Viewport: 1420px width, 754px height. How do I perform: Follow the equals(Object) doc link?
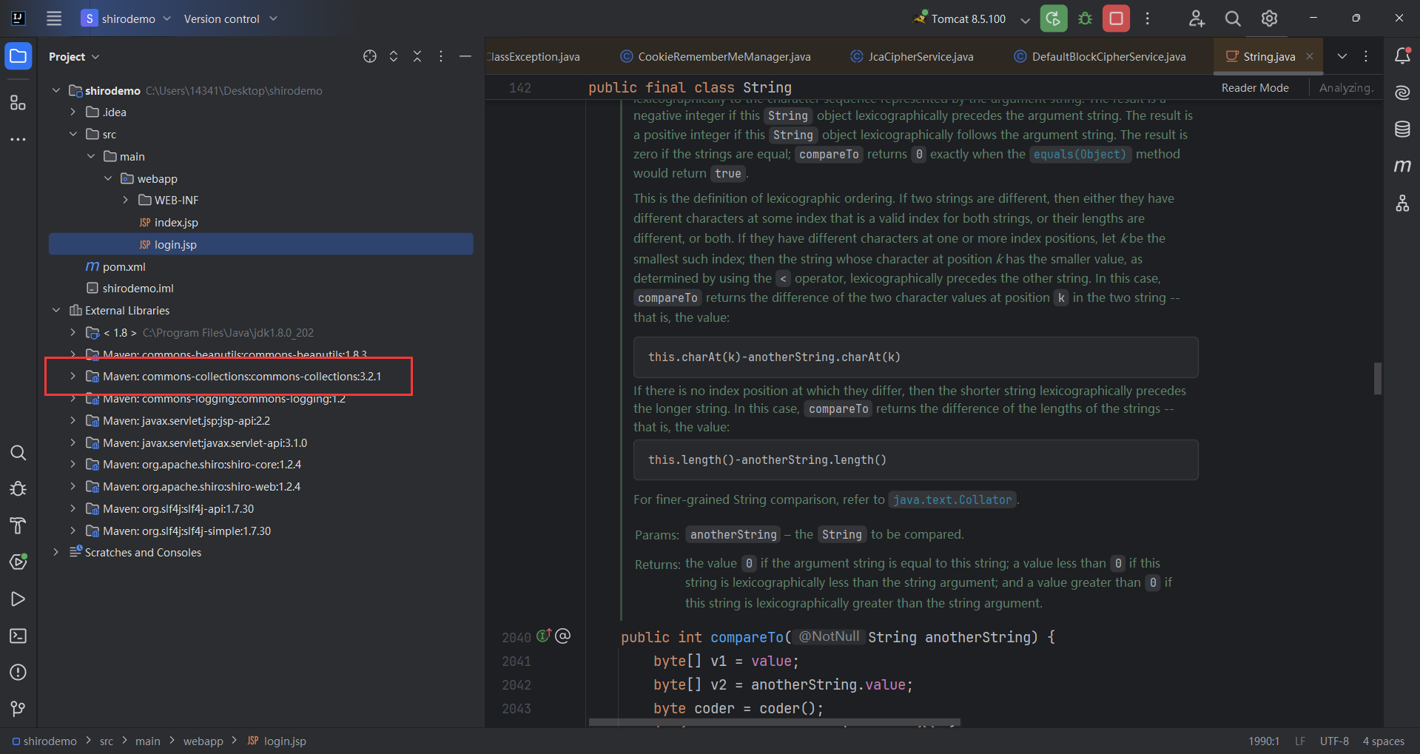[1080, 154]
